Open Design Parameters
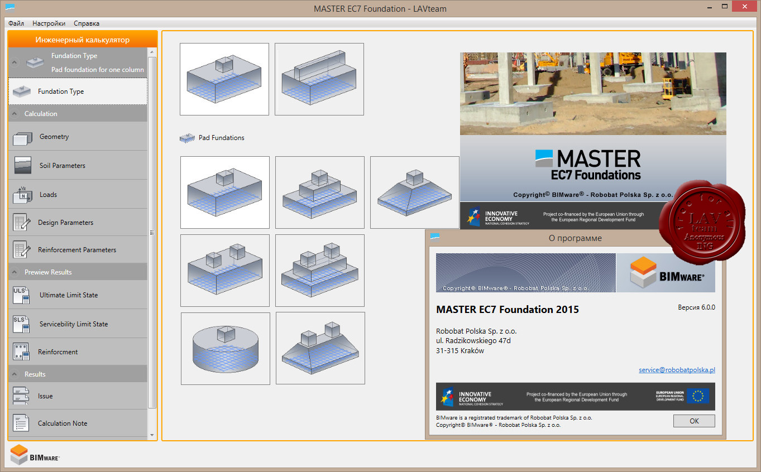Viewport: 761px width, 472px height. 78,223
